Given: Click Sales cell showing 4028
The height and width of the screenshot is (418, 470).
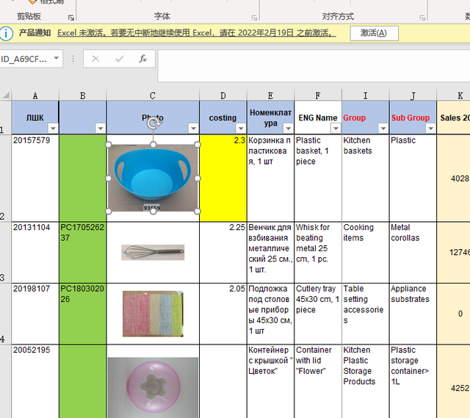Looking at the screenshot, I should point(454,178).
